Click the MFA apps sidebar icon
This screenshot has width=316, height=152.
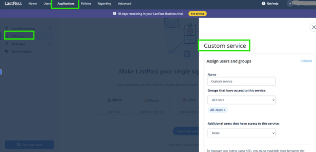[x=7, y=44]
